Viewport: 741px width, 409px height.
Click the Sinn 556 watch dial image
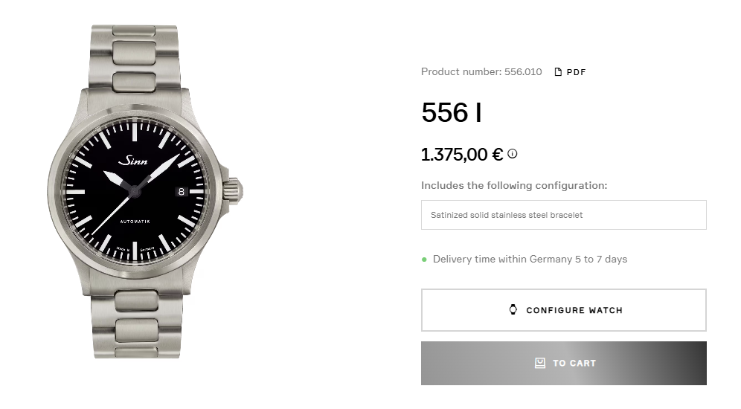[135, 193]
